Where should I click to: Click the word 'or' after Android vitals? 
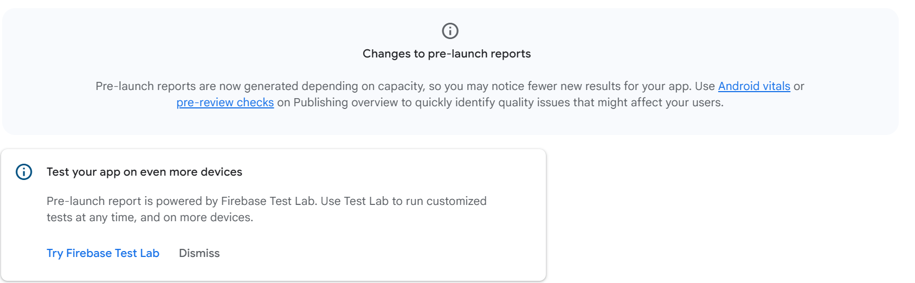[798, 86]
